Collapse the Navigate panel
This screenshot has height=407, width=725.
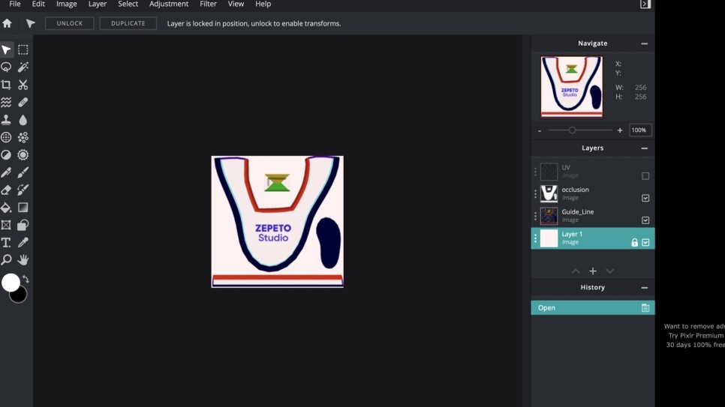coord(645,43)
